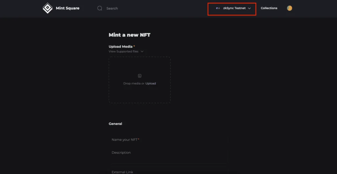Click into the Description field

click(168, 153)
